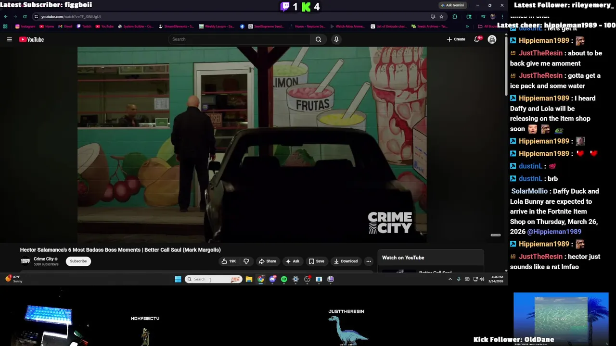Click the youtube.com address bar
The width and height of the screenshot is (616, 346).
(231, 16)
